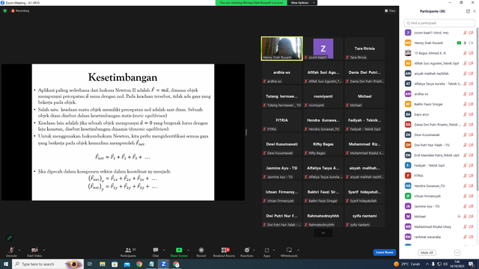Open the Windows Start menu
The width and height of the screenshot is (479, 269).
pos(6,264)
